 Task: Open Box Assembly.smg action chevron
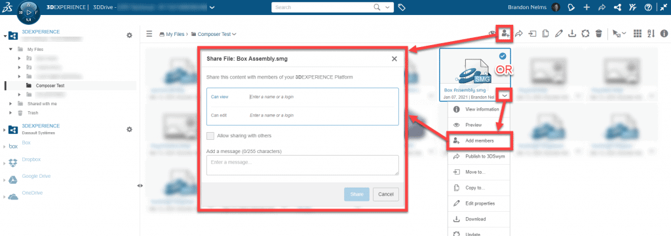click(505, 96)
